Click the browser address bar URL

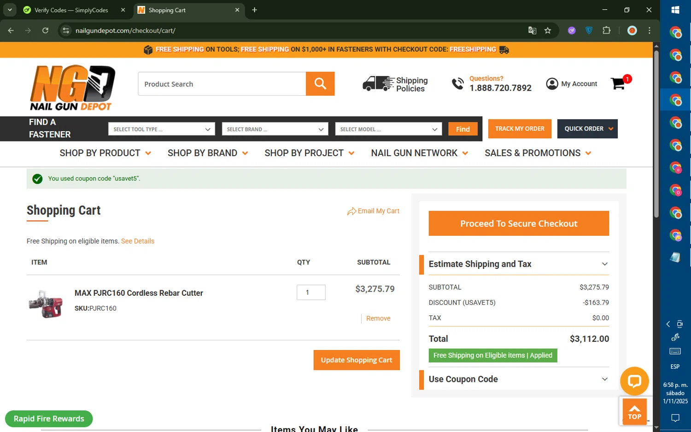(x=125, y=30)
